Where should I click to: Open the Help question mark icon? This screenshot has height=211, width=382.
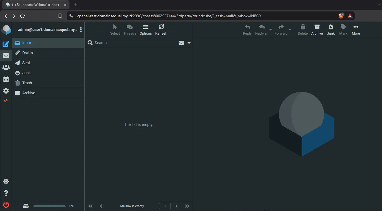coord(6,193)
